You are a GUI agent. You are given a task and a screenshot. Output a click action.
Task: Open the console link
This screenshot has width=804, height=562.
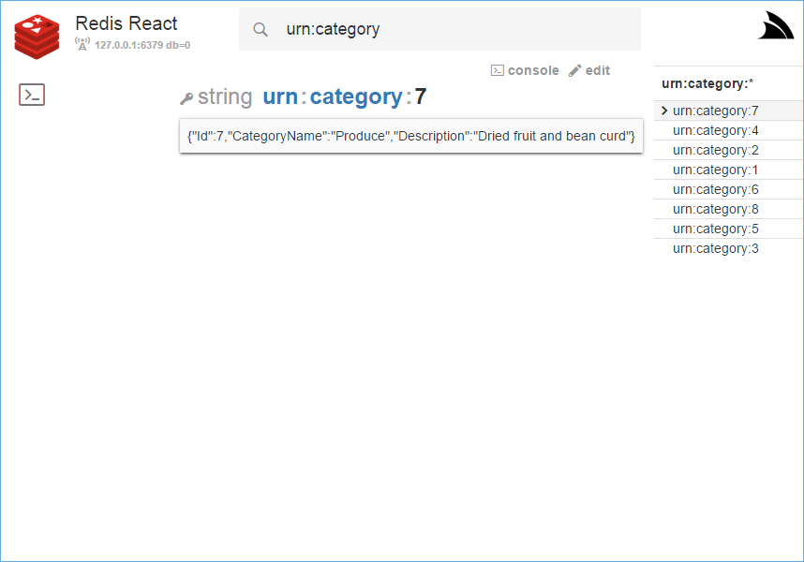pyautogui.click(x=532, y=70)
